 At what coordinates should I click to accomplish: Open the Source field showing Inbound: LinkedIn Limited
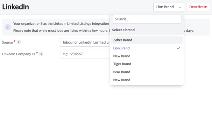85,43
